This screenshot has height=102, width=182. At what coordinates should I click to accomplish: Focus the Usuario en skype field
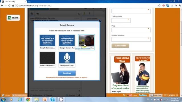coord(131,39)
